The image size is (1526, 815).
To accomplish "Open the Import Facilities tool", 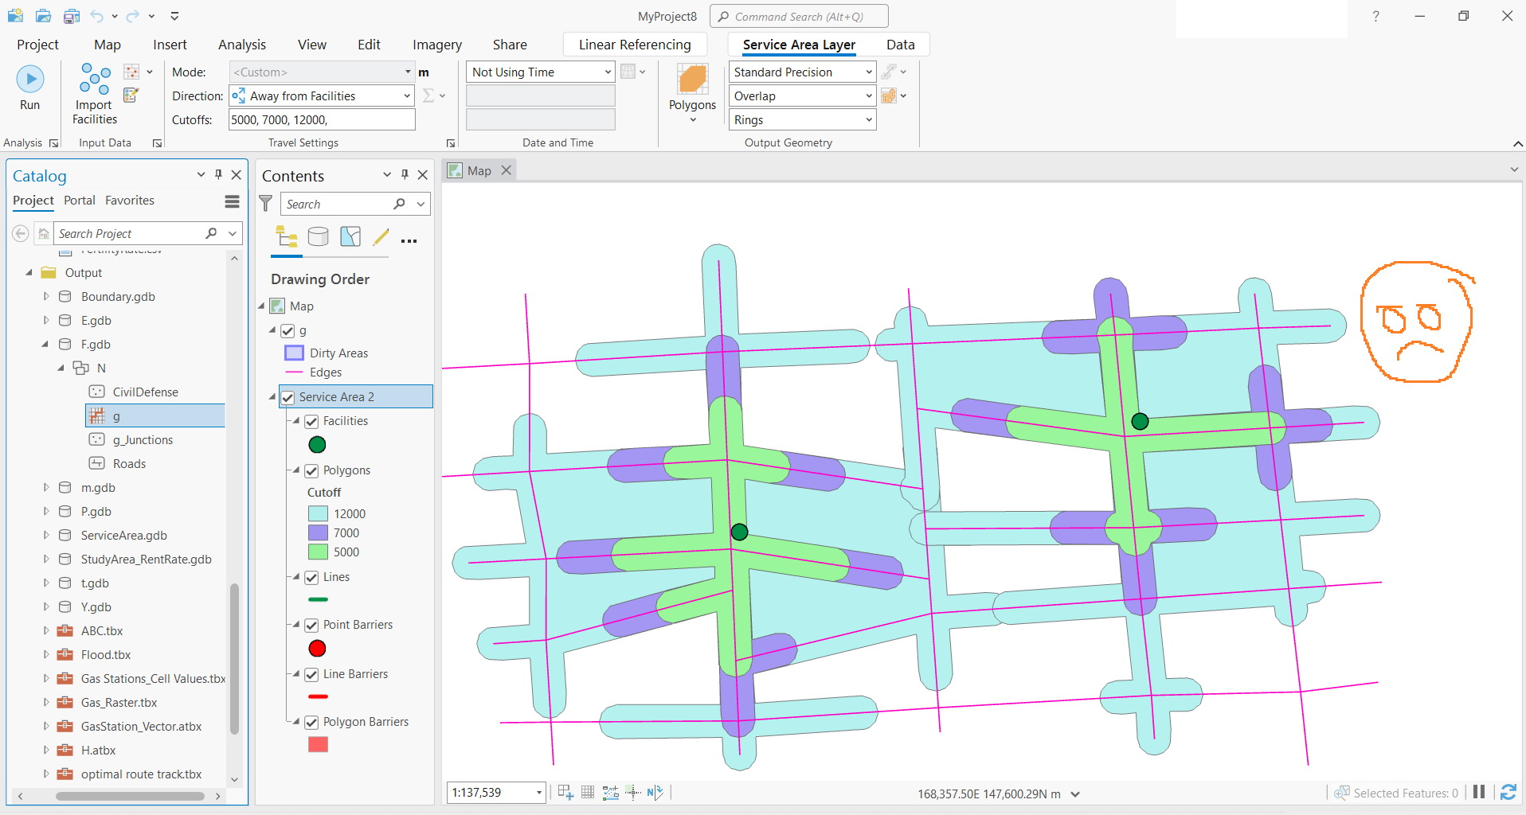I will tap(93, 93).
